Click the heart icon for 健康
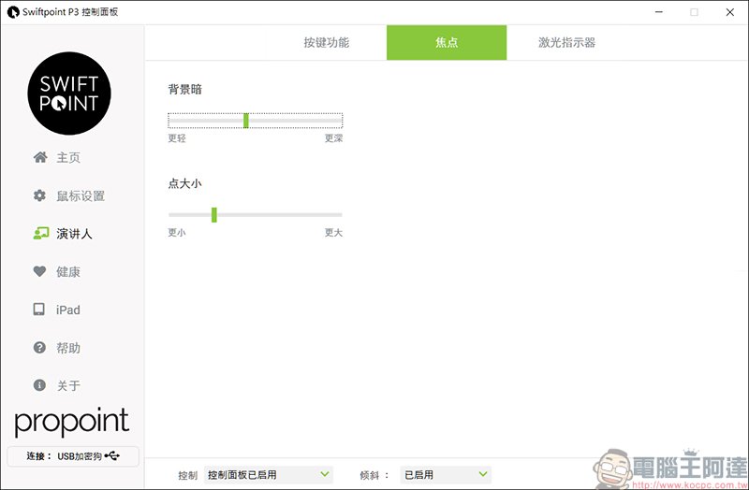 tap(39, 271)
